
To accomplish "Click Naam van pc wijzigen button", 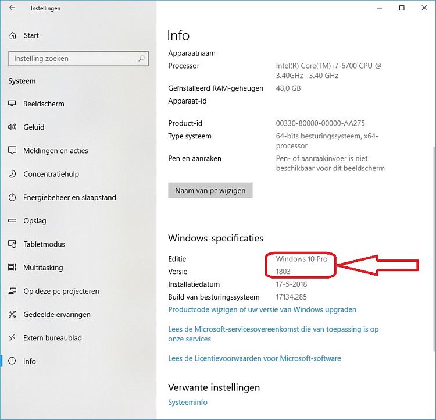I will point(210,190).
